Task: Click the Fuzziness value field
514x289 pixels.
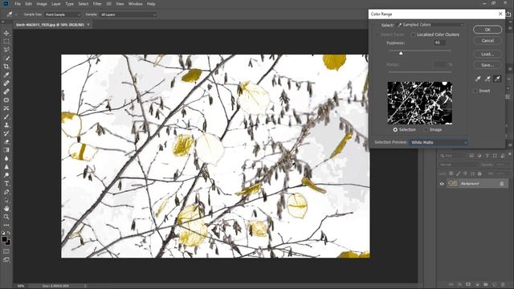Action: click(x=439, y=43)
